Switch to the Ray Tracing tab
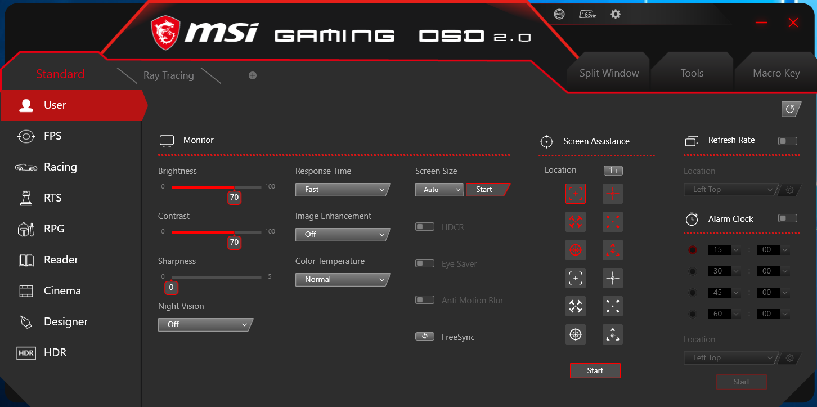The height and width of the screenshot is (407, 817). coord(168,75)
